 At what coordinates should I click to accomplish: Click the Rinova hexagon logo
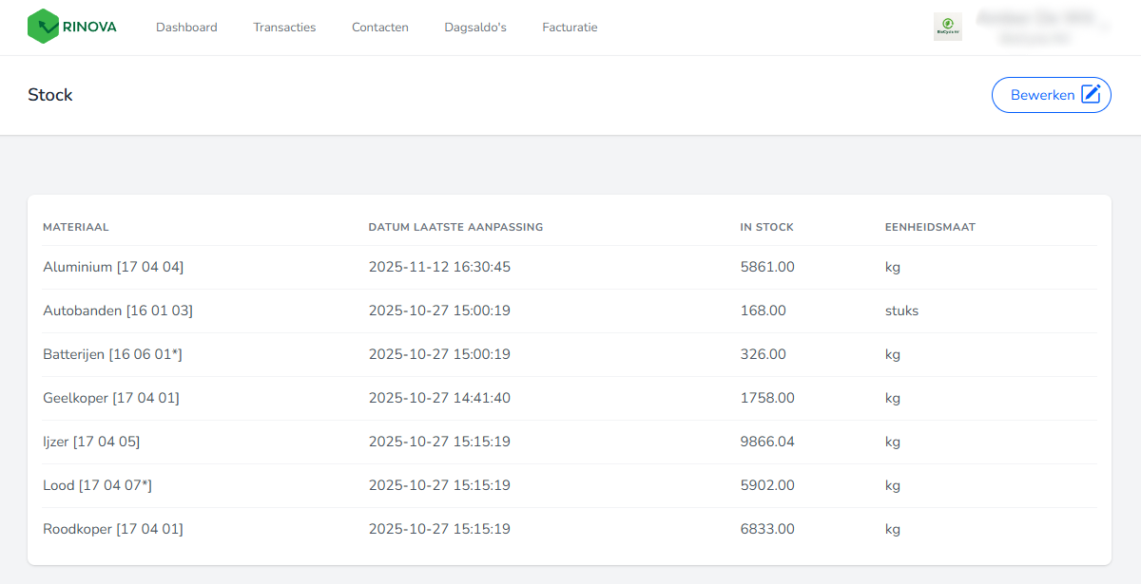43,27
